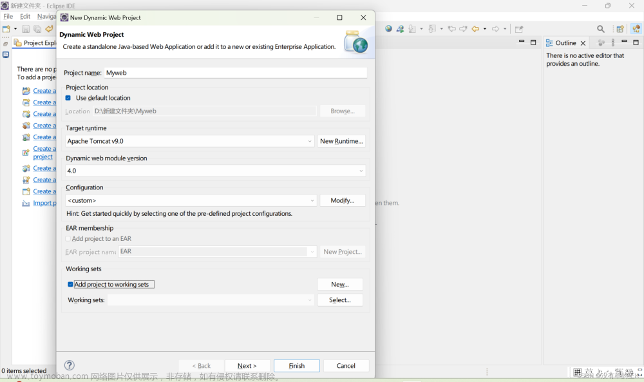Open the Configuration custom dropdown
The height and width of the screenshot is (382, 644).
191,200
